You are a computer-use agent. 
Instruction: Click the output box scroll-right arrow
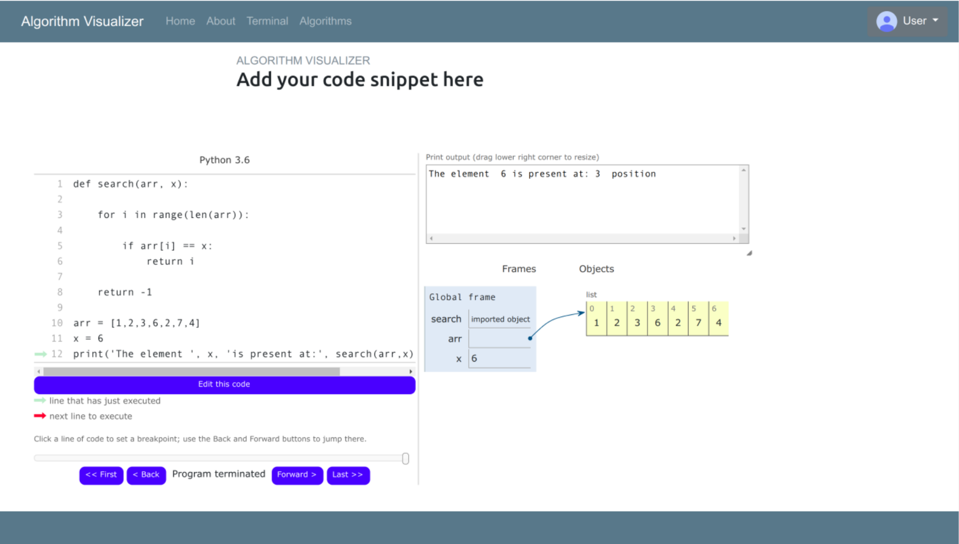[734, 238]
